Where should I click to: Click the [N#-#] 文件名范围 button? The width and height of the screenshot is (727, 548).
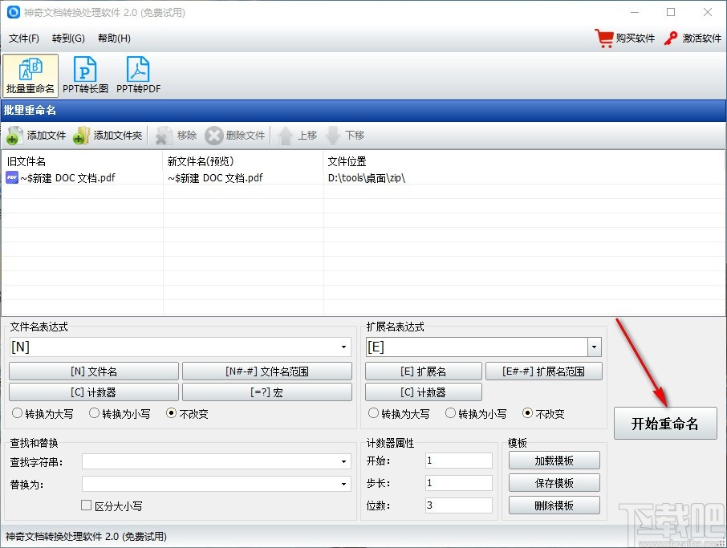point(267,371)
